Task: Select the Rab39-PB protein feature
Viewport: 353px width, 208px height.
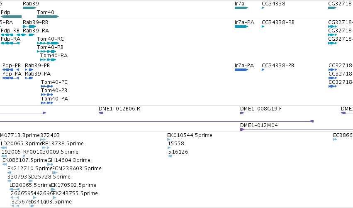Action: 29,70
